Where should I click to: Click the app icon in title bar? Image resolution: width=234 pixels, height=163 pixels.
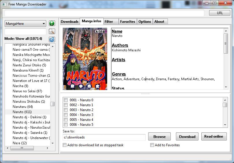point(4,4)
